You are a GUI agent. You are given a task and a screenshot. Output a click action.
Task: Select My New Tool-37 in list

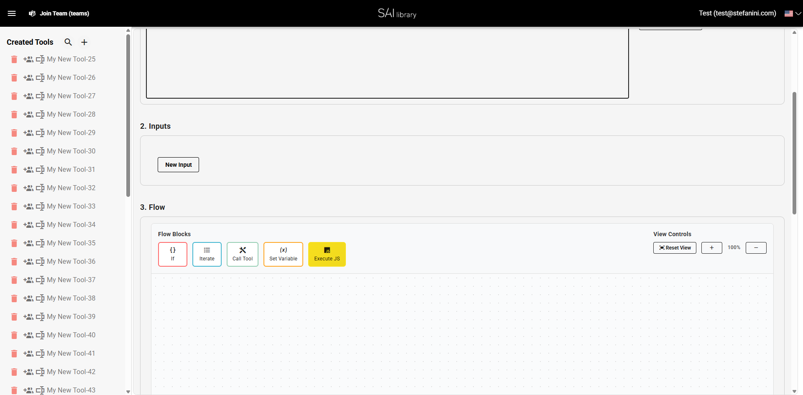click(71, 280)
